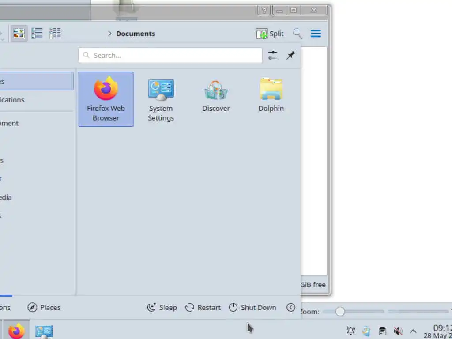
Task: Open Dolphin's hamburger menu
Action: [316, 34]
